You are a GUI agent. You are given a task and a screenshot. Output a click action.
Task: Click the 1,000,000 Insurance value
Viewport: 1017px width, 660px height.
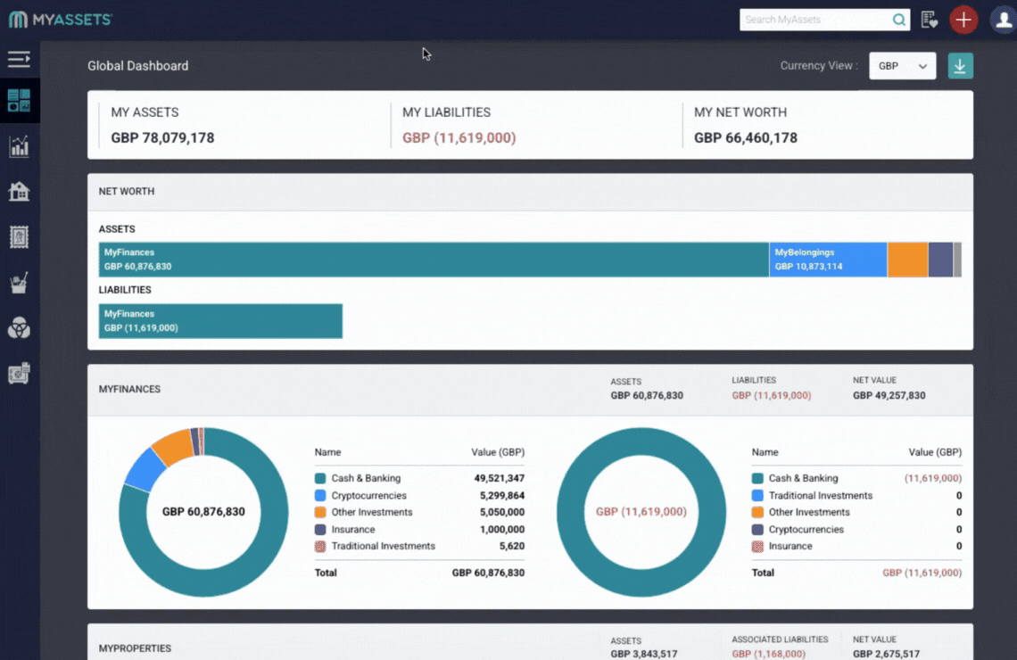[502, 530]
